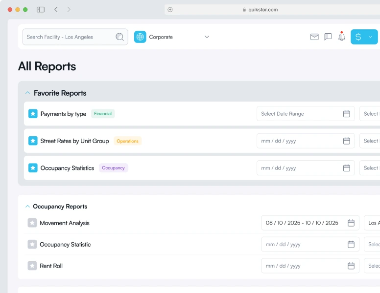Image resolution: width=380 pixels, height=293 pixels.
Task: Open the Corporate dropdown chevron
Action: pos(207,37)
